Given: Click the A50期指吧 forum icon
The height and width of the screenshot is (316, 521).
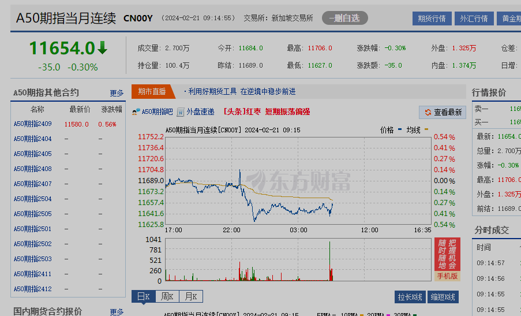Looking at the screenshot, I should click(136, 111).
